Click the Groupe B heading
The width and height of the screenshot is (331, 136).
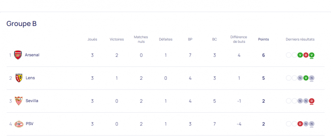click(22, 23)
